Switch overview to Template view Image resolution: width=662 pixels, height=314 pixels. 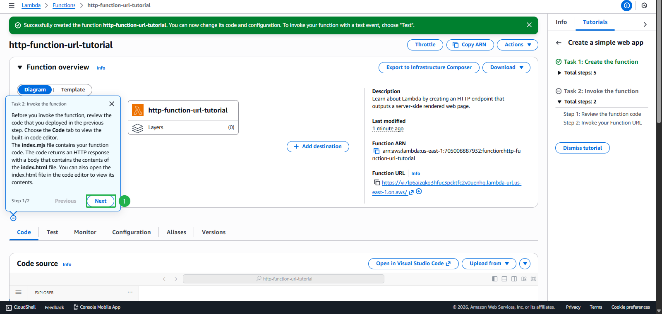73,90
